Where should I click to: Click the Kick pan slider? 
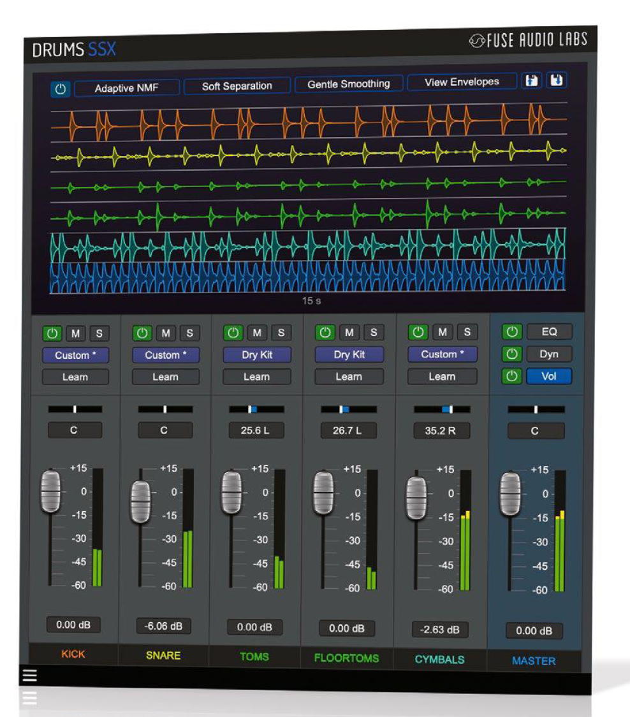(75, 409)
